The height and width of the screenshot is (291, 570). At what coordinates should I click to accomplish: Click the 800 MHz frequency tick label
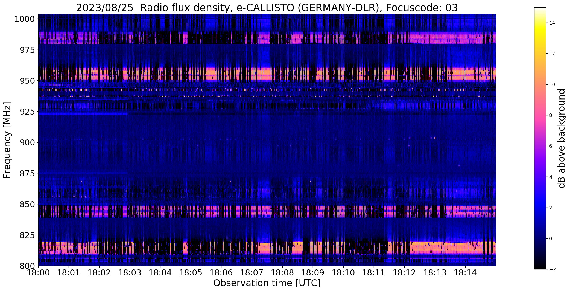coord(27,266)
